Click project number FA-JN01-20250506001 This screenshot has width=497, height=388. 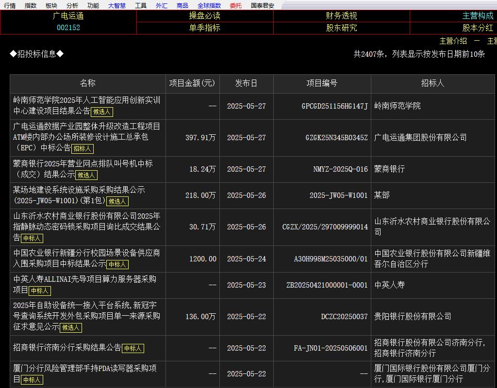(x=331, y=348)
